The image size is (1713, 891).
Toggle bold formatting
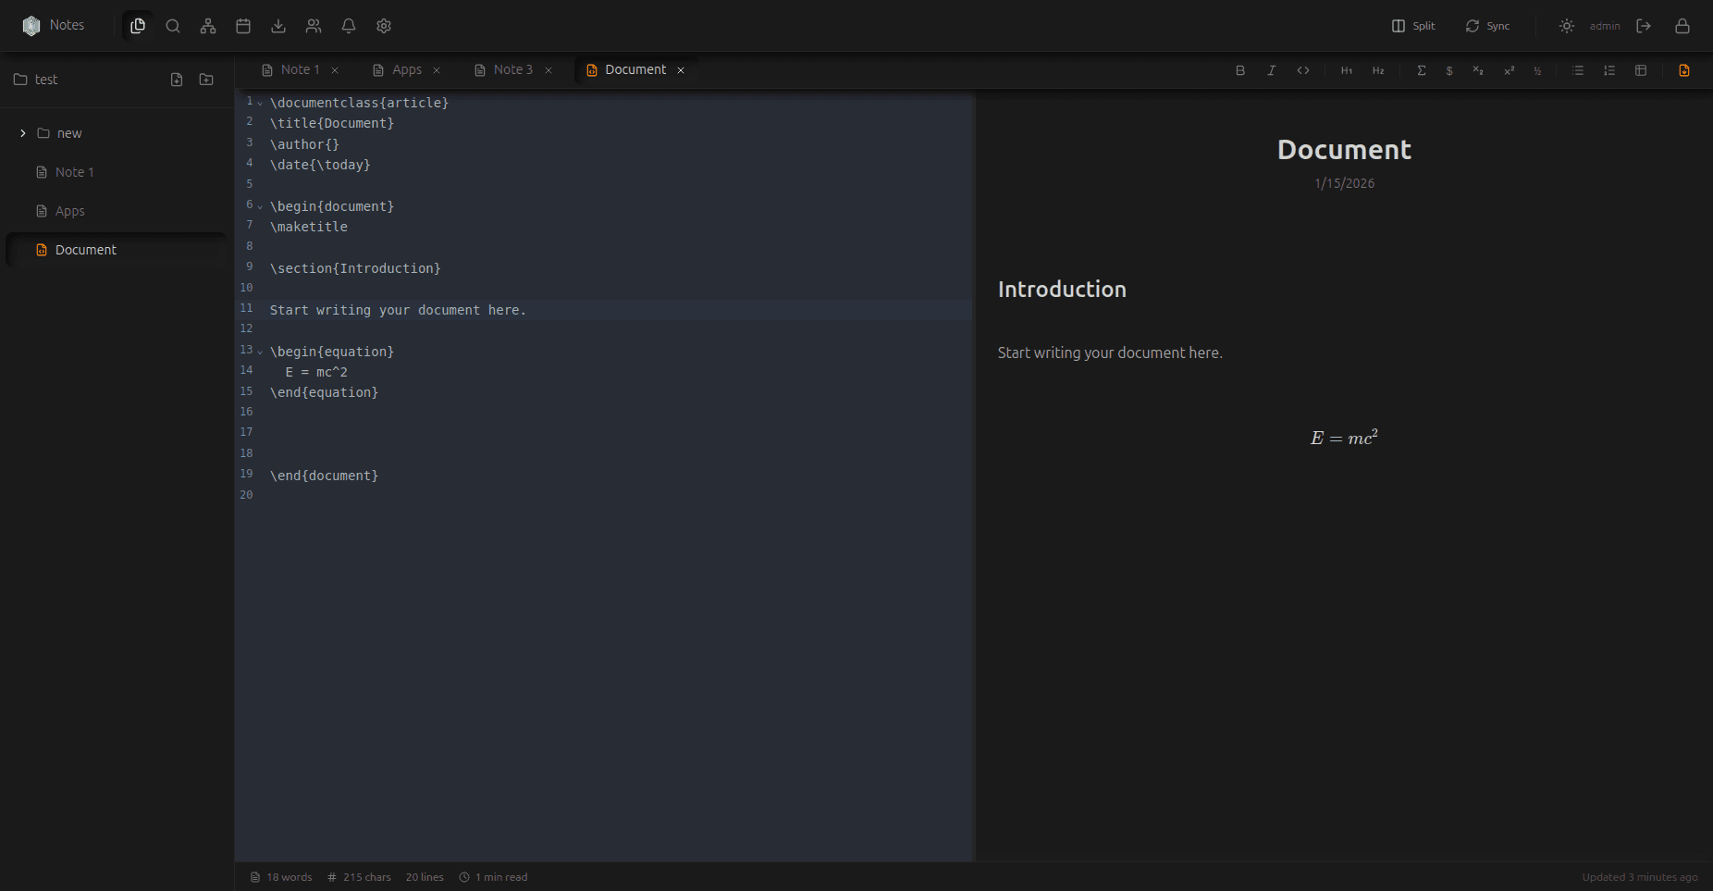(x=1240, y=70)
